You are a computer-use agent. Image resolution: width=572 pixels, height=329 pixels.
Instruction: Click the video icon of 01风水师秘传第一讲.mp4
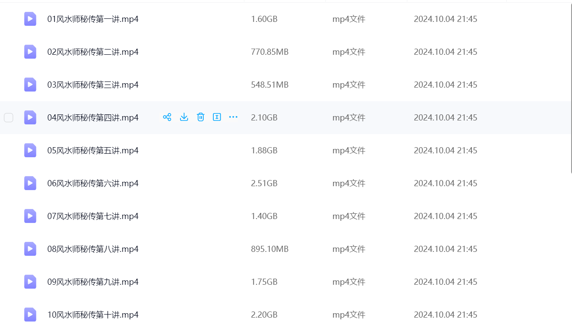[x=30, y=19]
